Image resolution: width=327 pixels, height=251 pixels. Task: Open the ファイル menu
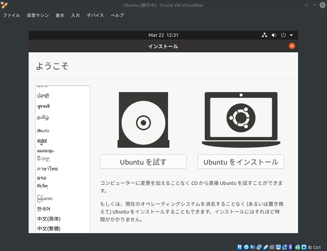[x=11, y=15]
